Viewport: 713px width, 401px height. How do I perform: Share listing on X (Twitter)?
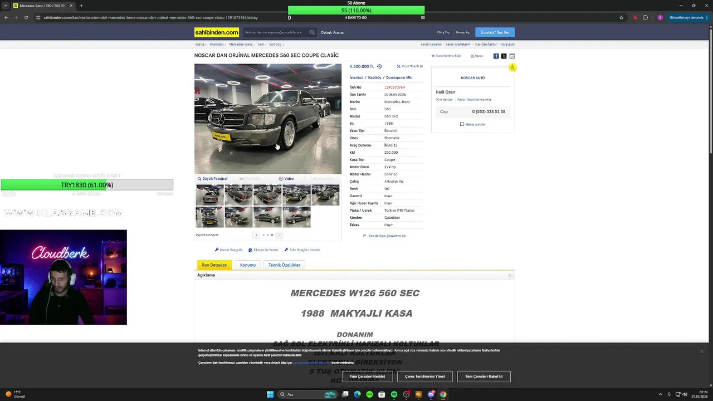(504, 56)
